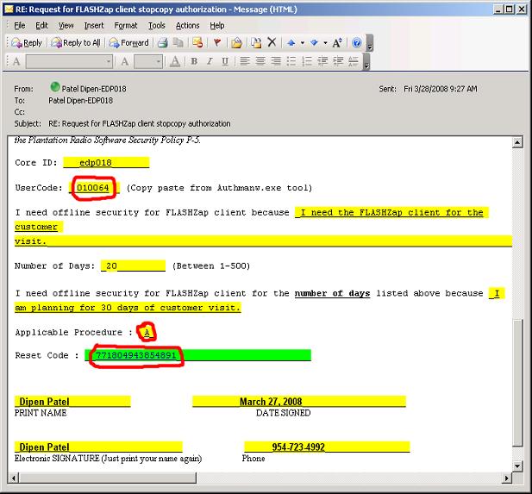Click the Move to Folder icon
532x494 pixels.
pyautogui.click(x=236, y=42)
